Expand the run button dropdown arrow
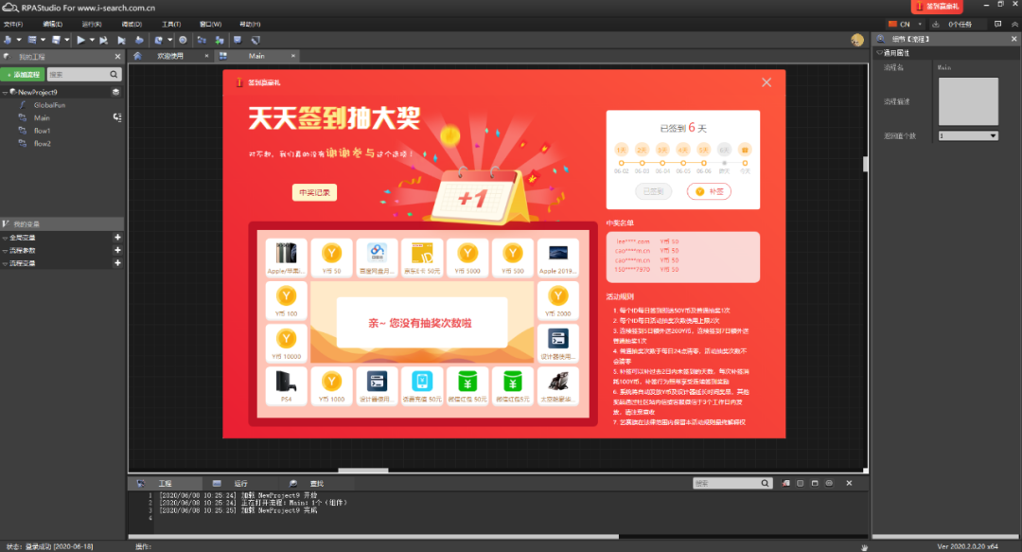1022x552 pixels. point(92,40)
